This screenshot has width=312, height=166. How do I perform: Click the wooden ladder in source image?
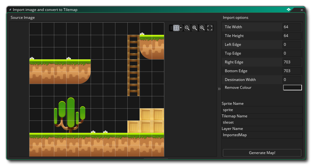click(x=133, y=66)
